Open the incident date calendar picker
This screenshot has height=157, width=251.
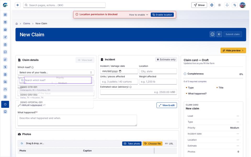pyautogui.click(x=120, y=71)
